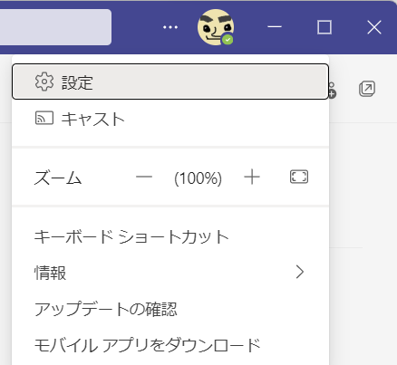This screenshot has height=365, width=397.
Task: Select アップデートの確認
Action: pos(170,309)
